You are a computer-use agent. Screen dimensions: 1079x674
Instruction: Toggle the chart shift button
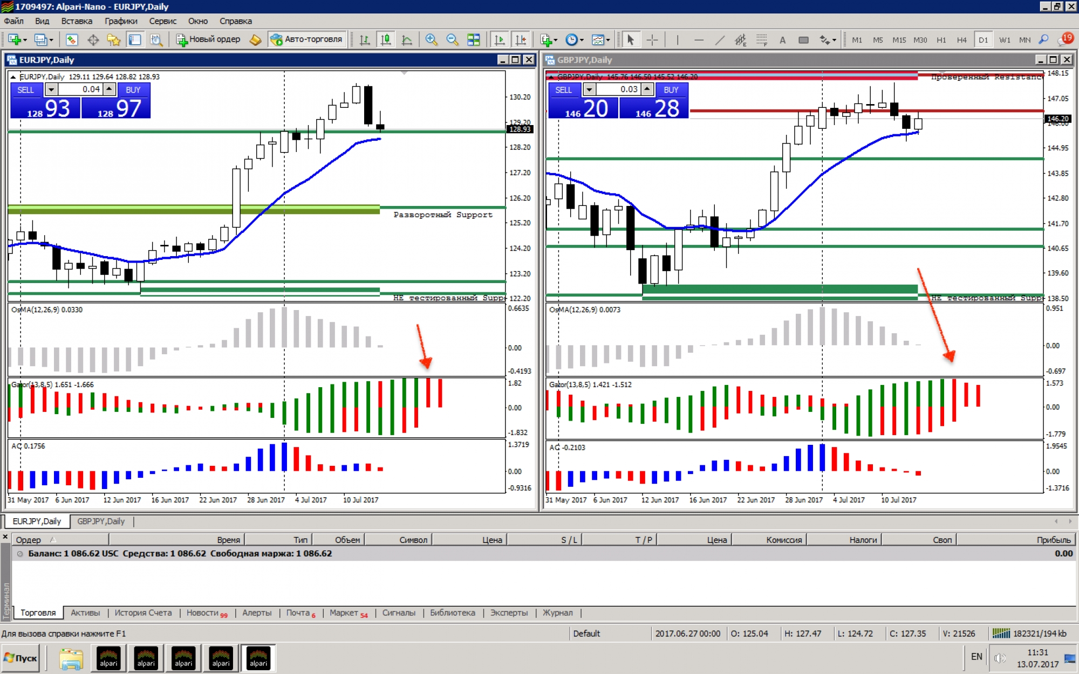521,40
